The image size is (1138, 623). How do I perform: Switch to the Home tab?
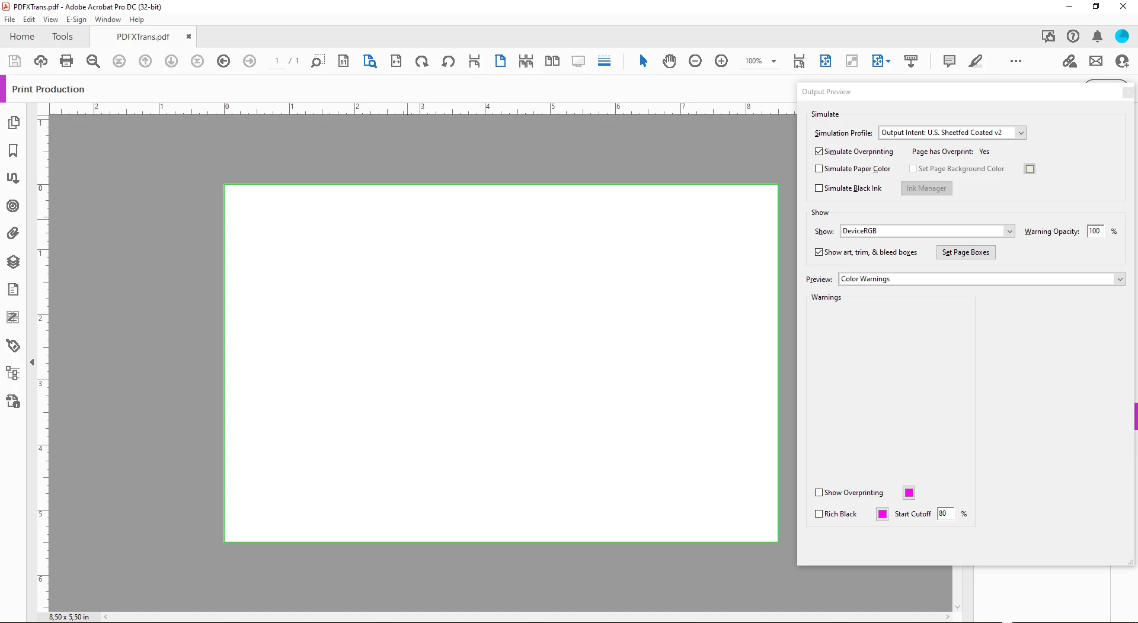(x=22, y=37)
